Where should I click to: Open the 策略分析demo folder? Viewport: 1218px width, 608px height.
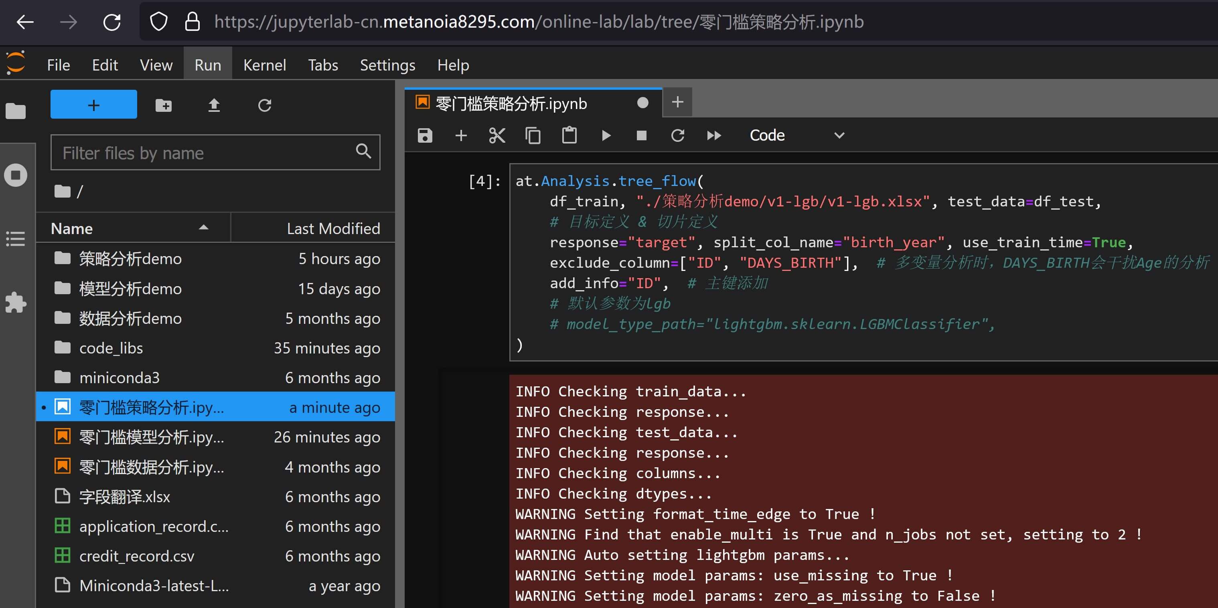pos(130,259)
